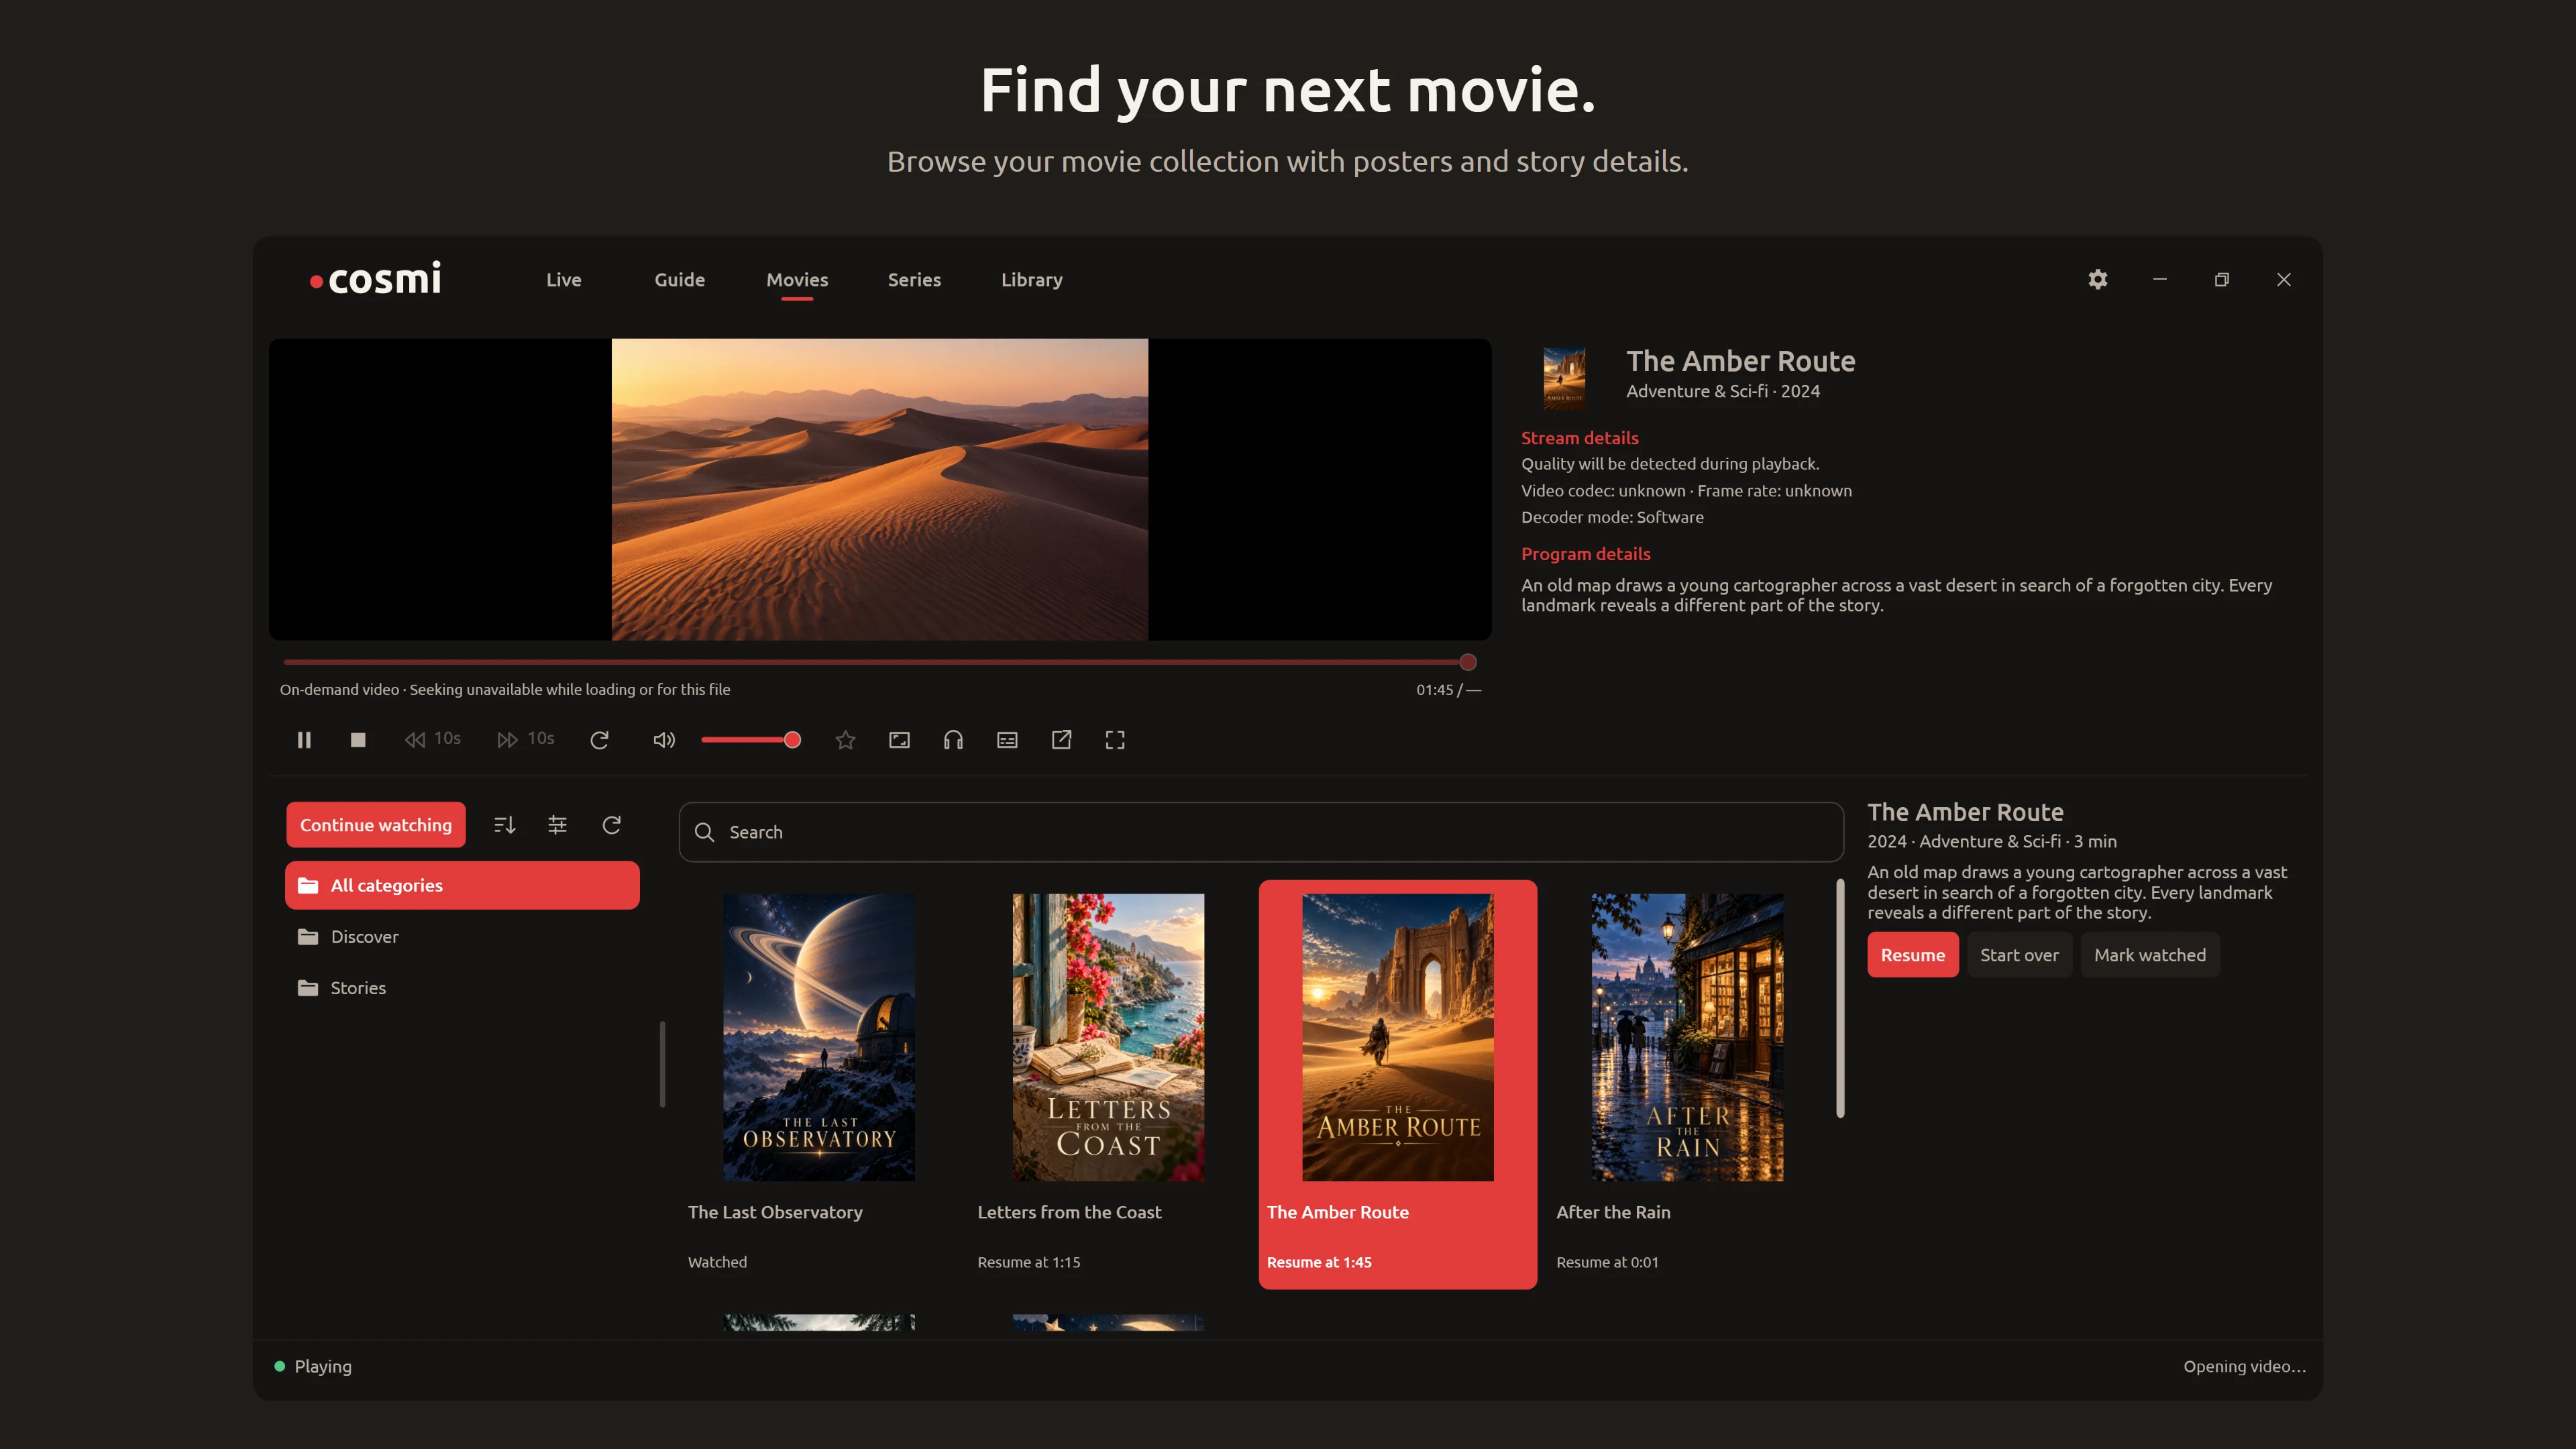The image size is (2576, 1449).
Task: Click the movie grid scrollbar
Action: (x=1840, y=998)
